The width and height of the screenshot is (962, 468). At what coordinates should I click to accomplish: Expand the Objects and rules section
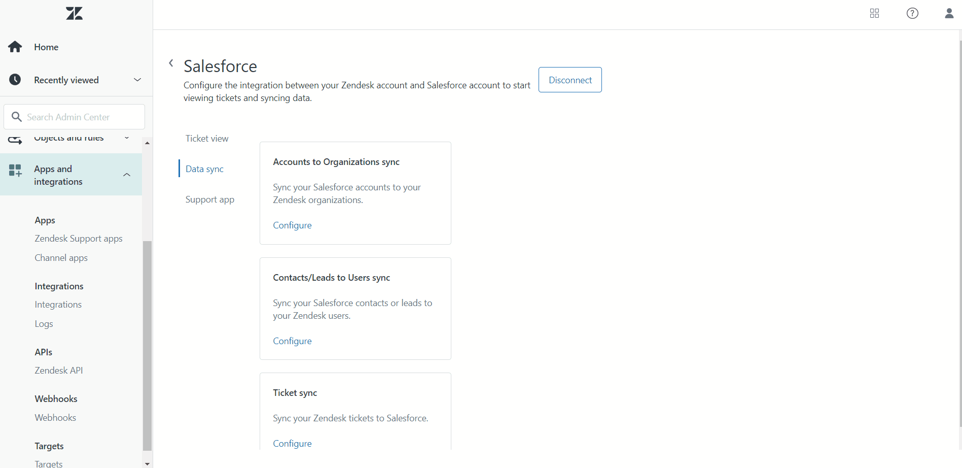[x=127, y=138]
